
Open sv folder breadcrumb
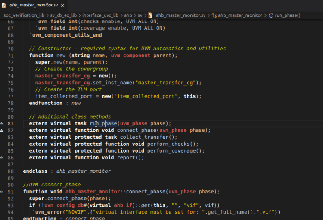click(x=140, y=15)
